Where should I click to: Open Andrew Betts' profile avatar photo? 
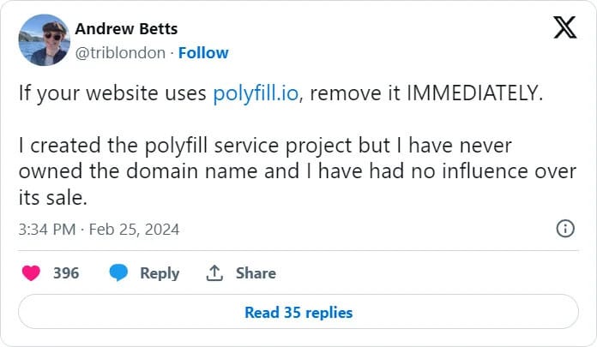(44, 40)
